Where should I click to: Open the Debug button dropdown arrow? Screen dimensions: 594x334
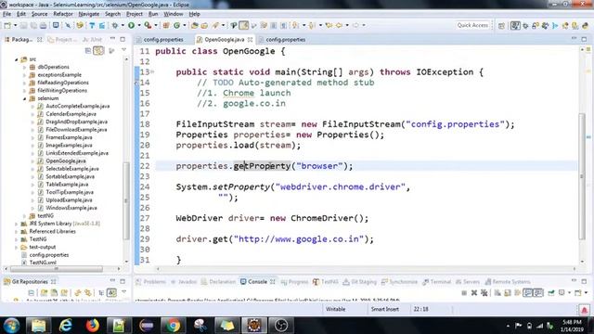coord(123,25)
